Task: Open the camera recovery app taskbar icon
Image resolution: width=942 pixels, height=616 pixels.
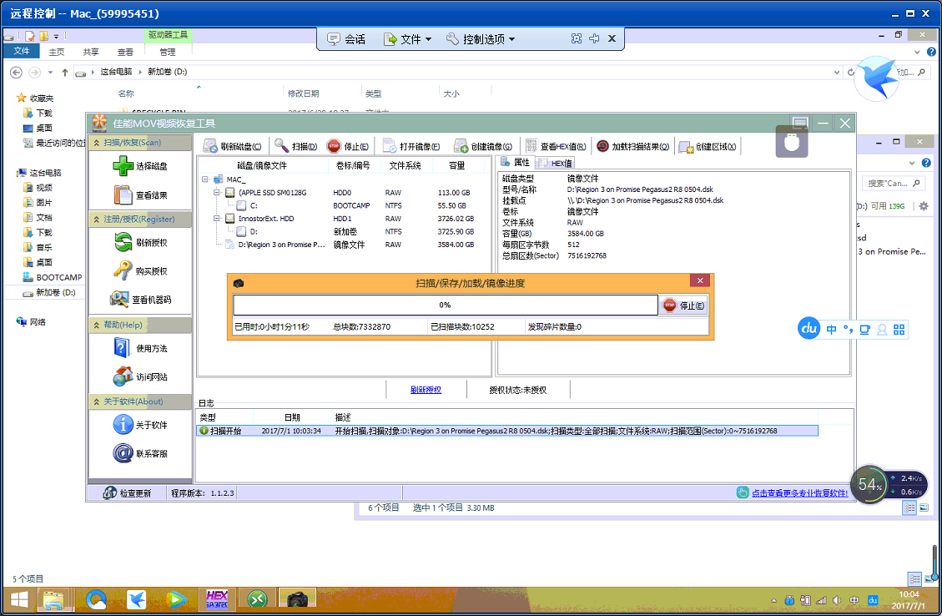Action: point(297,600)
